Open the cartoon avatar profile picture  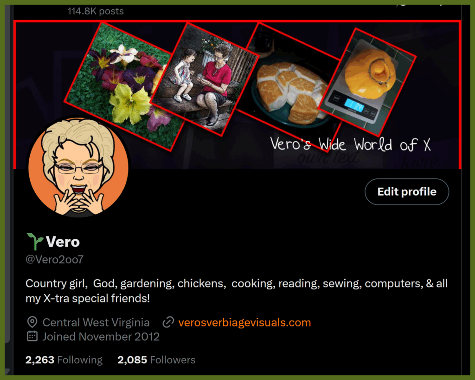[x=78, y=167]
